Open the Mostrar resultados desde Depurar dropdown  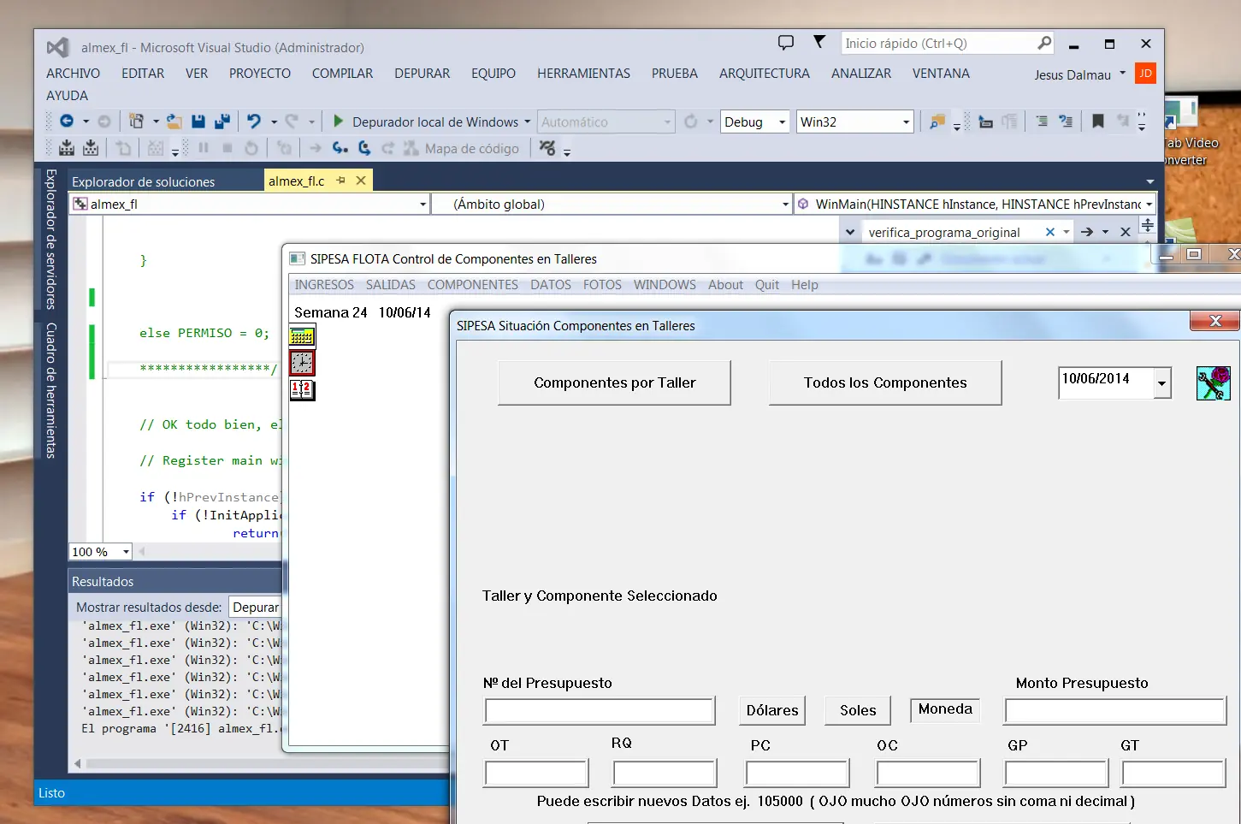point(256,607)
